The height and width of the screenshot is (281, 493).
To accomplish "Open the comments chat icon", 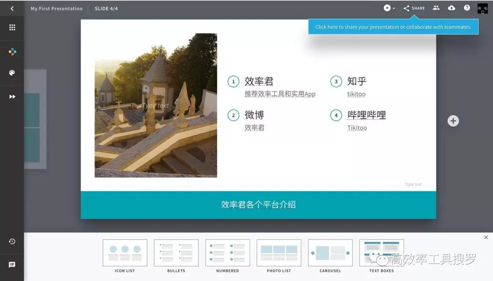I will 12,265.
